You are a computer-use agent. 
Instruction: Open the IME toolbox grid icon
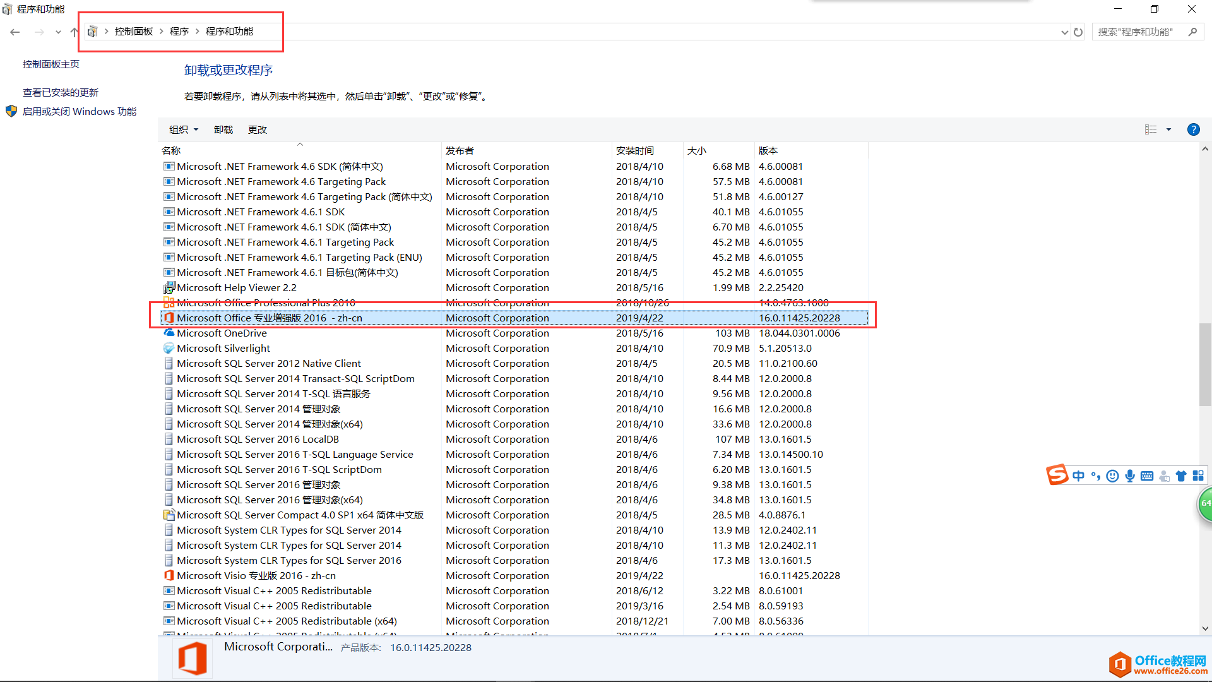tap(1198, 476)
